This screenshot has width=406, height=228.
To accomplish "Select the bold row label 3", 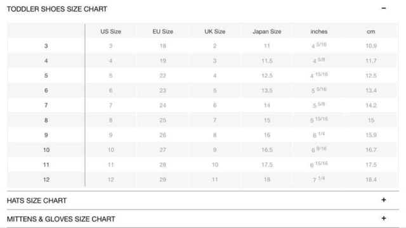I will pyautogui.click(x=46, y=46).
